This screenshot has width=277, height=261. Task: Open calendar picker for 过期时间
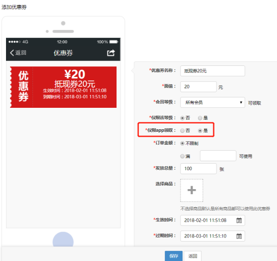coord(239,236)
